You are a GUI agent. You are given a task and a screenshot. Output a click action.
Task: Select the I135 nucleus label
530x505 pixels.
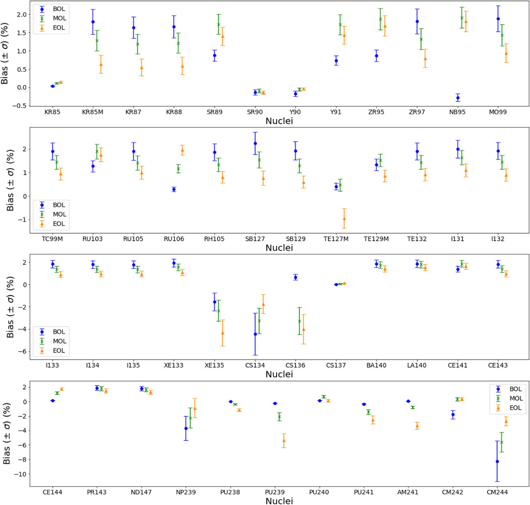[x=133, y=366]
